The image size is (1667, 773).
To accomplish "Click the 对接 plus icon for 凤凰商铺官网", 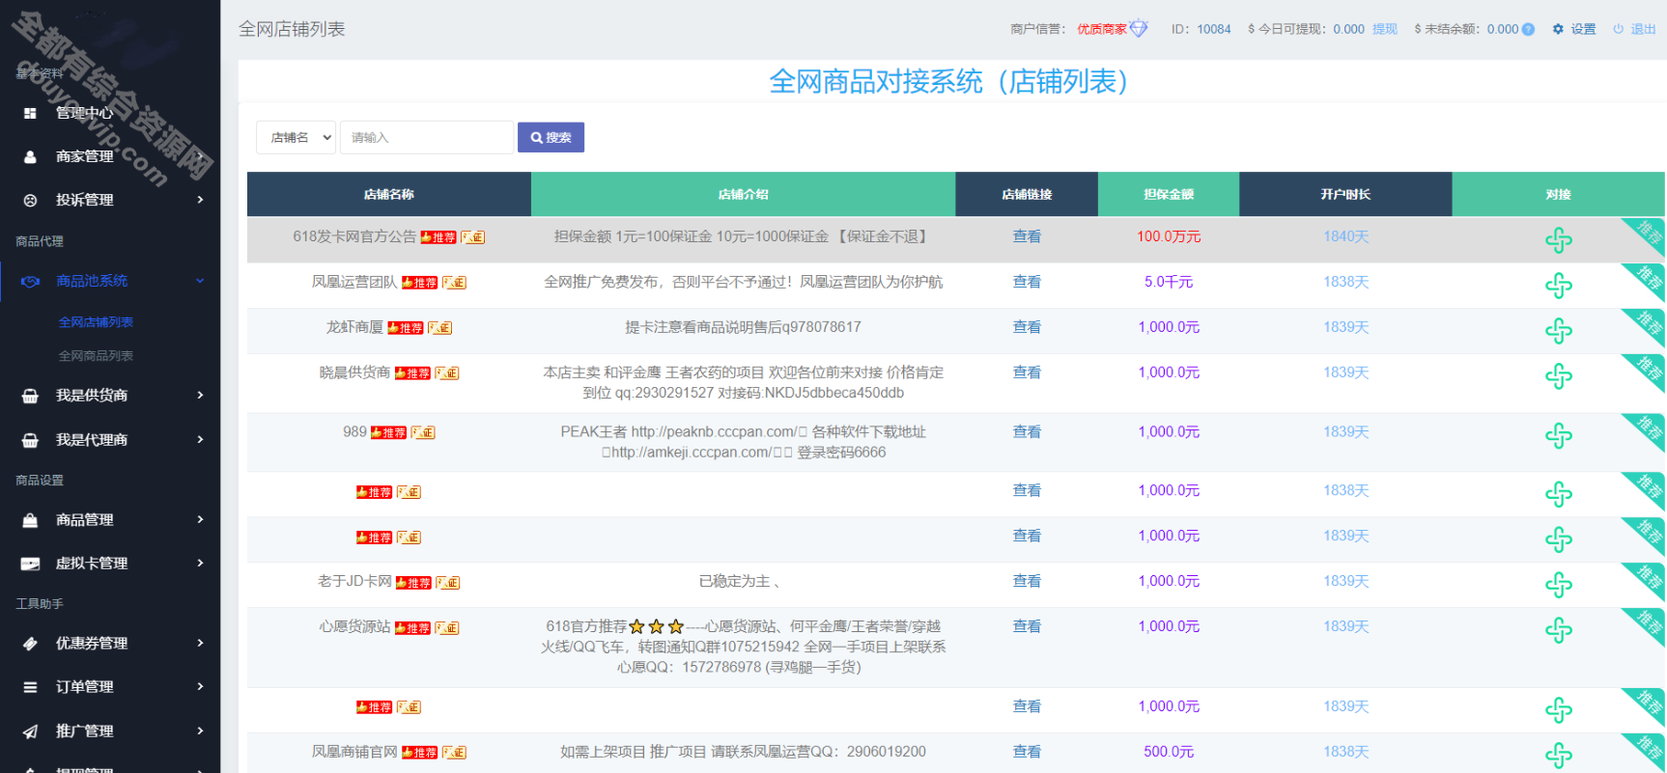I will 1558,756.
